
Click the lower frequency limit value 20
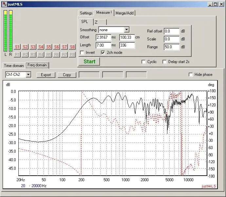(23, 186)
